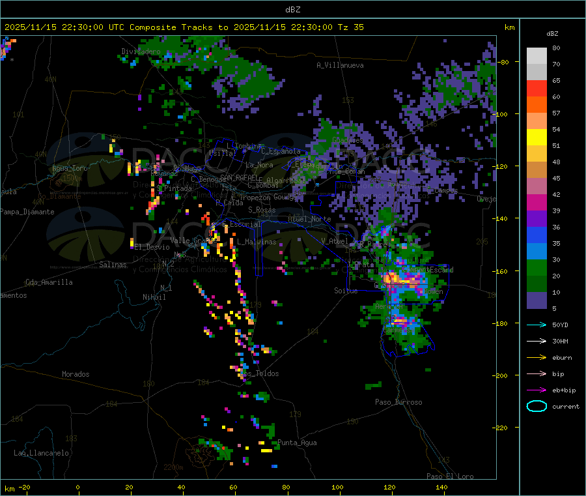The height and width of the screenshot is (496, 586).
Task: Click the white 30HM arrow in the legend
Action: point(537,341)
